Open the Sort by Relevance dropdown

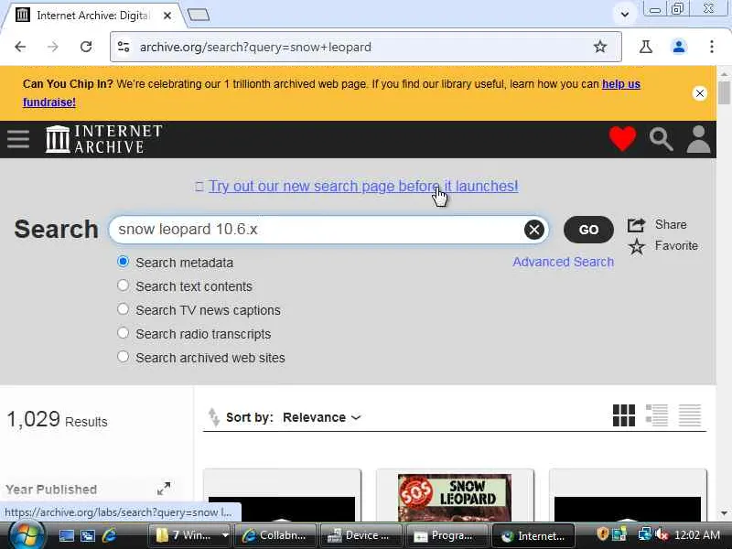coord(322,417)
